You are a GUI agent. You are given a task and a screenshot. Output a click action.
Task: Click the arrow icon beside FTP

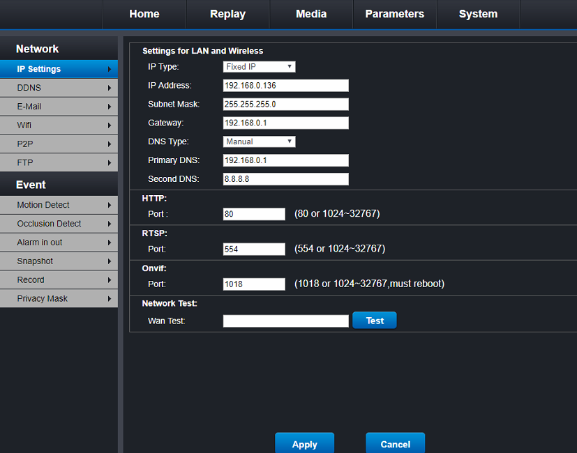[x=110, y=163]
